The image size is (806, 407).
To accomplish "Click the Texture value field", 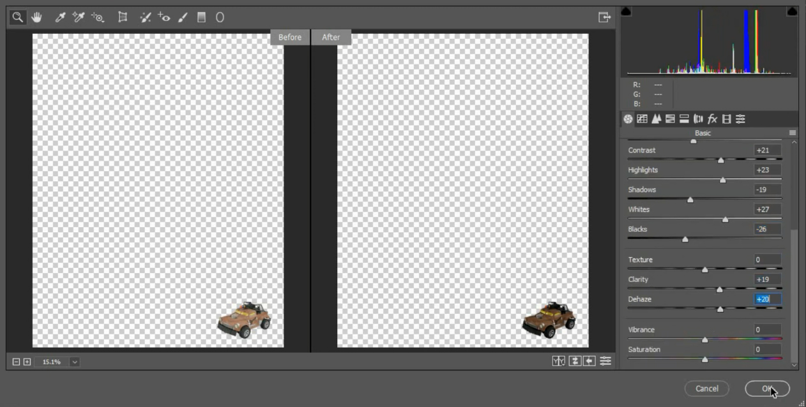I will (767, 260).
